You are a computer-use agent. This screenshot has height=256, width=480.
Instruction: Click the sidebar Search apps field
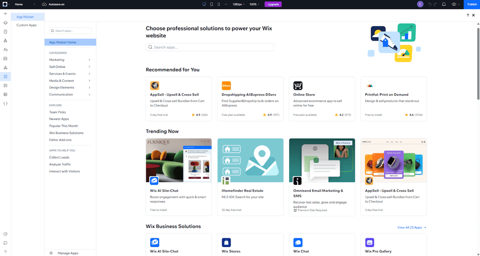70,30
